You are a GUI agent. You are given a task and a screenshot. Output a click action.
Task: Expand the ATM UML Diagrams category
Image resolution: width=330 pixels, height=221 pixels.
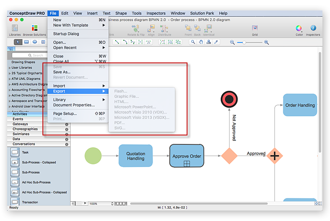coord(10,79)
